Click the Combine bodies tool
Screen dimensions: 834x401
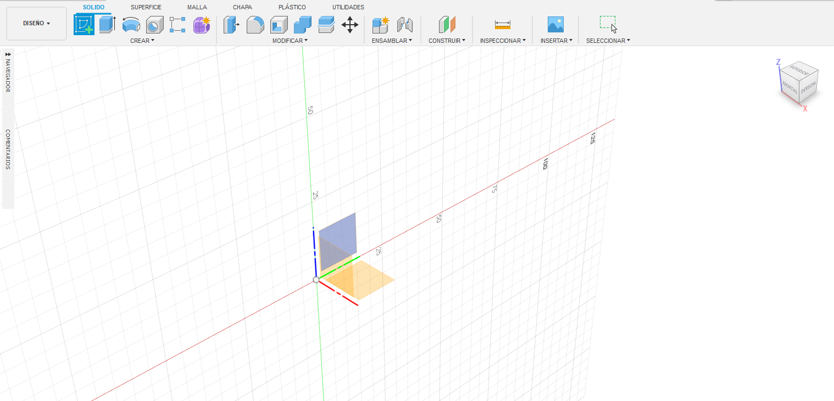(x=303, y=25)
